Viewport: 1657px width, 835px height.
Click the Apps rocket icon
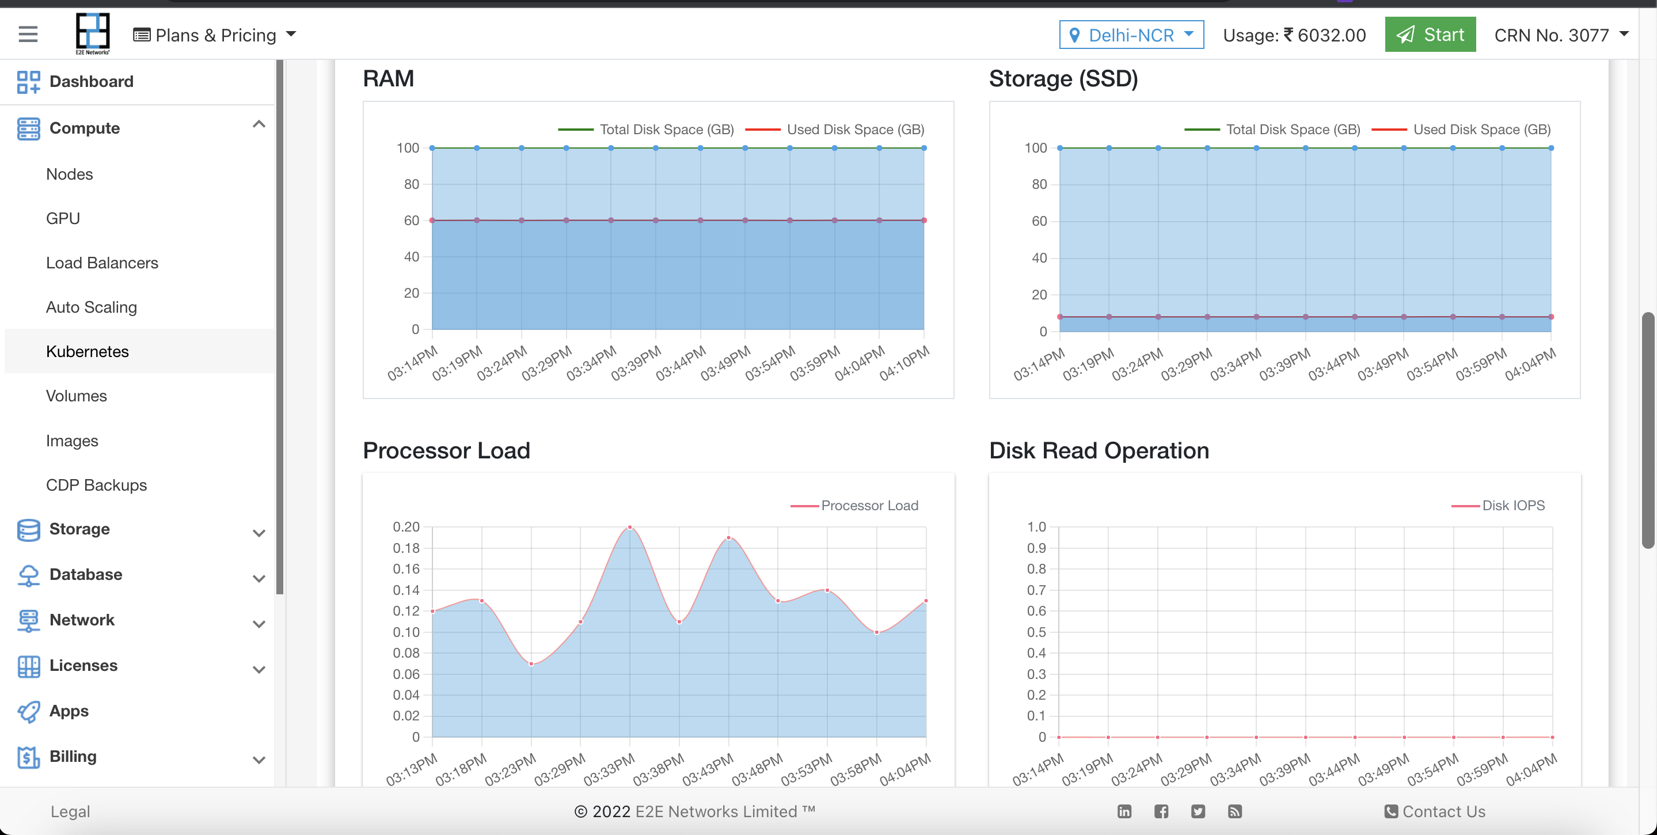click(x=28, y=712)
